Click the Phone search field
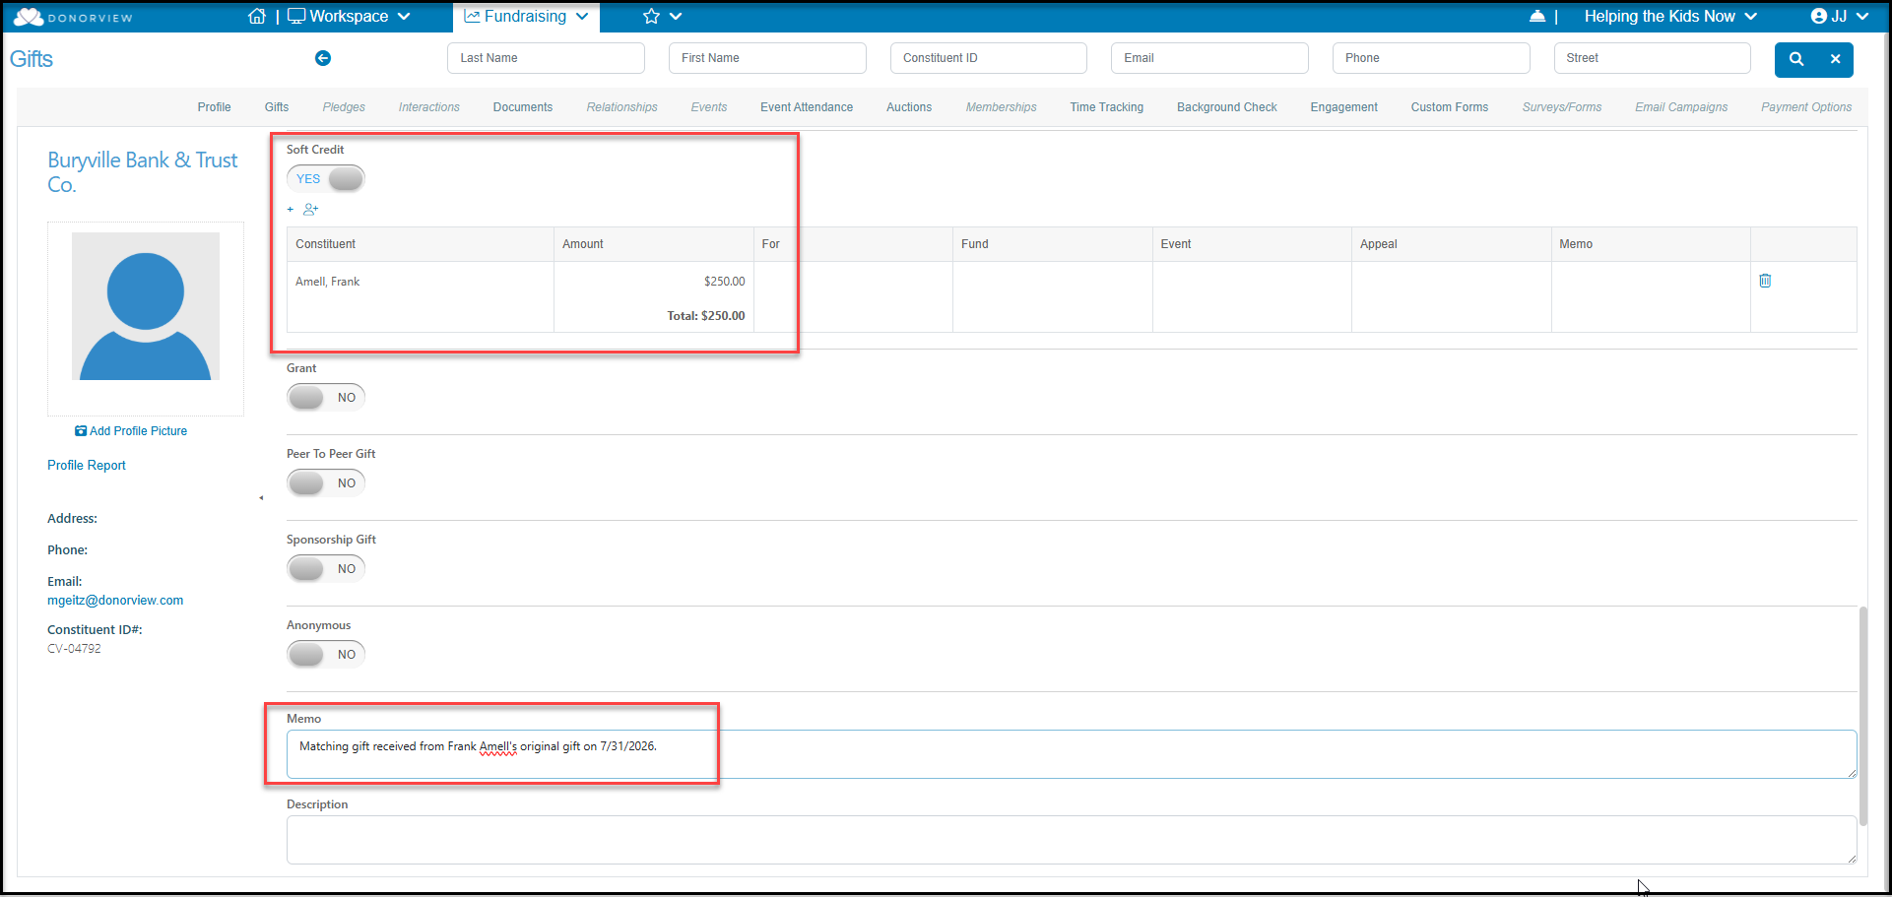The width and height of the screenshot is (1892, 897). [1431, 58]
